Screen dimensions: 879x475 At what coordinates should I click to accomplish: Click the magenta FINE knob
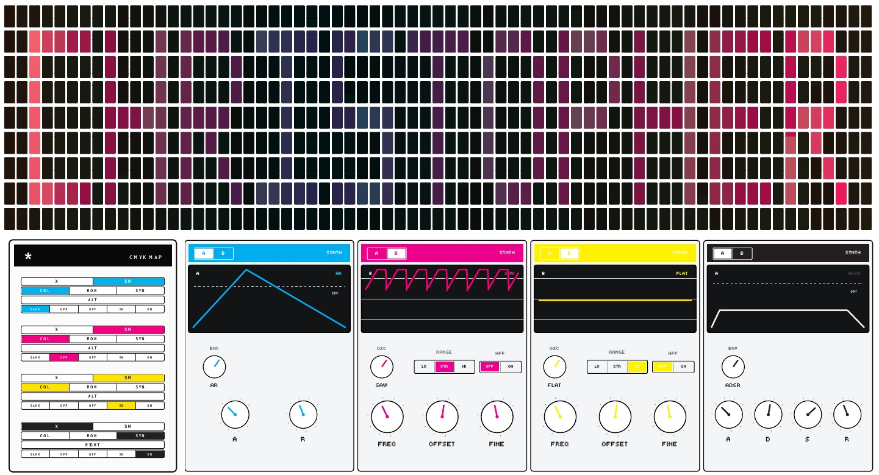click(x=497, y=416)
